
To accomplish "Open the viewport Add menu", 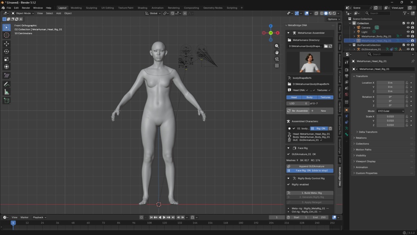I will click(58, 13).
